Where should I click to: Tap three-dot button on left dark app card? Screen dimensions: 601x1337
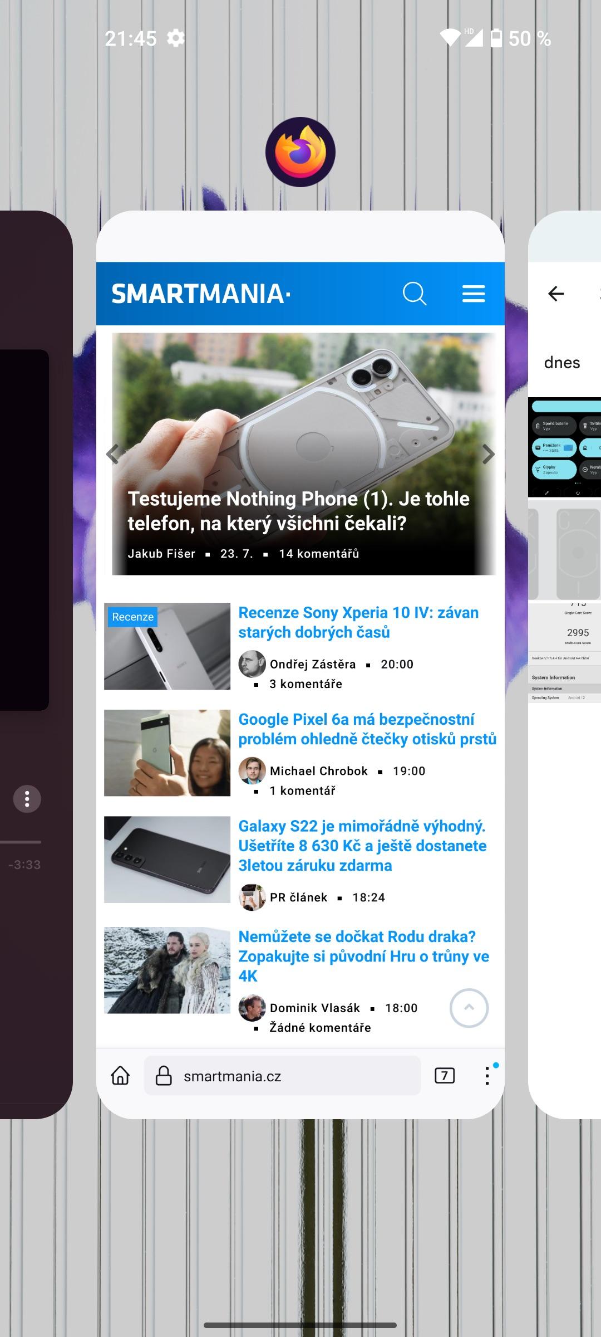point(27,799)
